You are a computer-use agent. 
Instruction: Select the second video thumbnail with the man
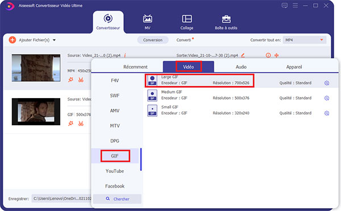point(36,112)
